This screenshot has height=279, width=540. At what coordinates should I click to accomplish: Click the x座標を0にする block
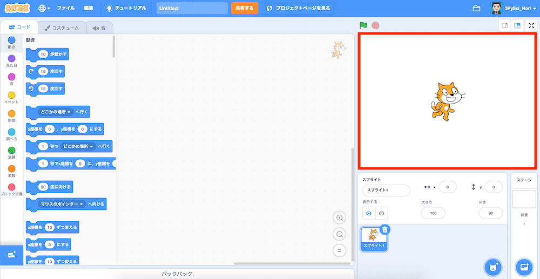tap(49, 244)
